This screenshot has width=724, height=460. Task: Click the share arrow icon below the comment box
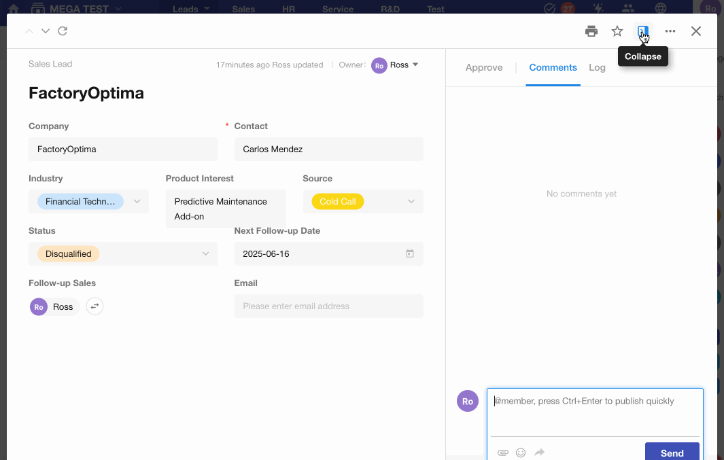point(539,453)
